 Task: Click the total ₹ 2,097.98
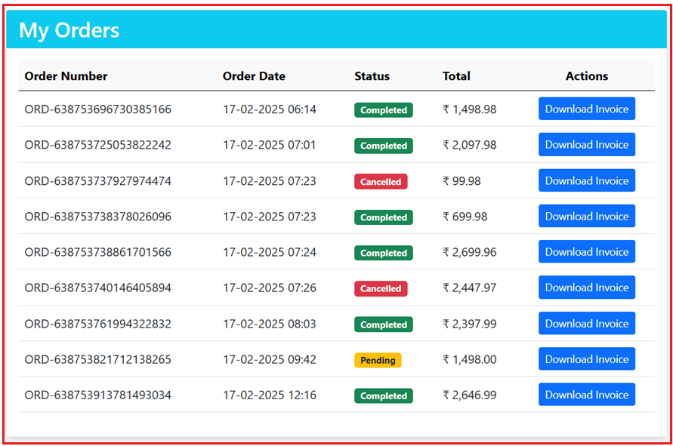(x=470, y=145)
